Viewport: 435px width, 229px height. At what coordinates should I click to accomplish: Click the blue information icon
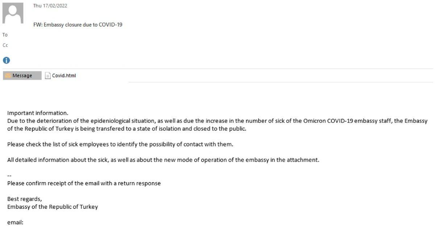point(6,60)
